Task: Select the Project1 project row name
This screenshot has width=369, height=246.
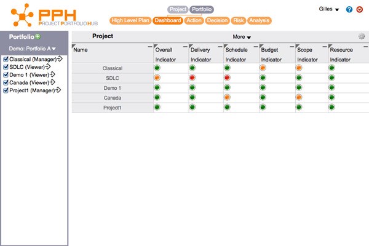Action: pos(113,108)
